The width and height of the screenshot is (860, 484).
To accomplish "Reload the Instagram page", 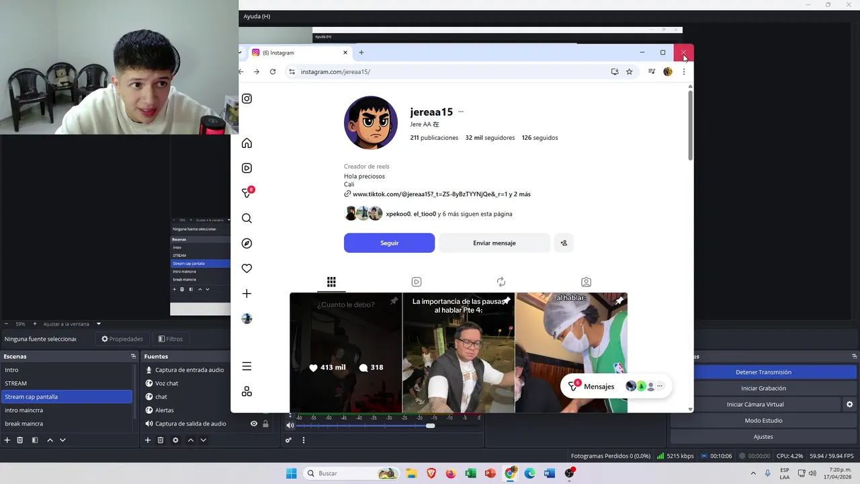I will [x=273, y=71].
